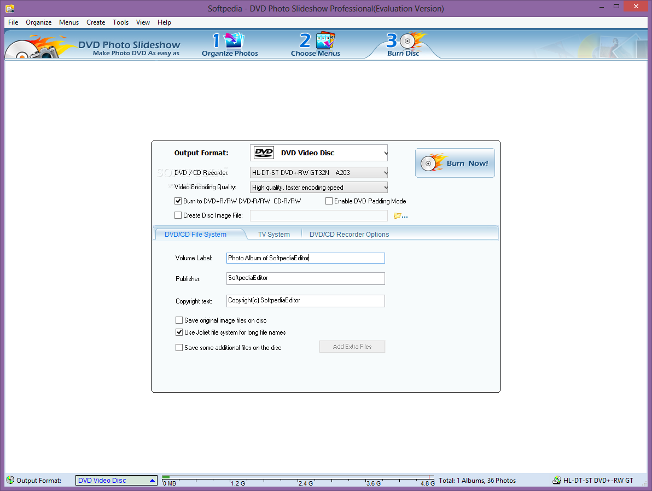This screenshot has width=652, height=491.
Task: Check Create Disc Image File
Action: [x=178, y=215]
